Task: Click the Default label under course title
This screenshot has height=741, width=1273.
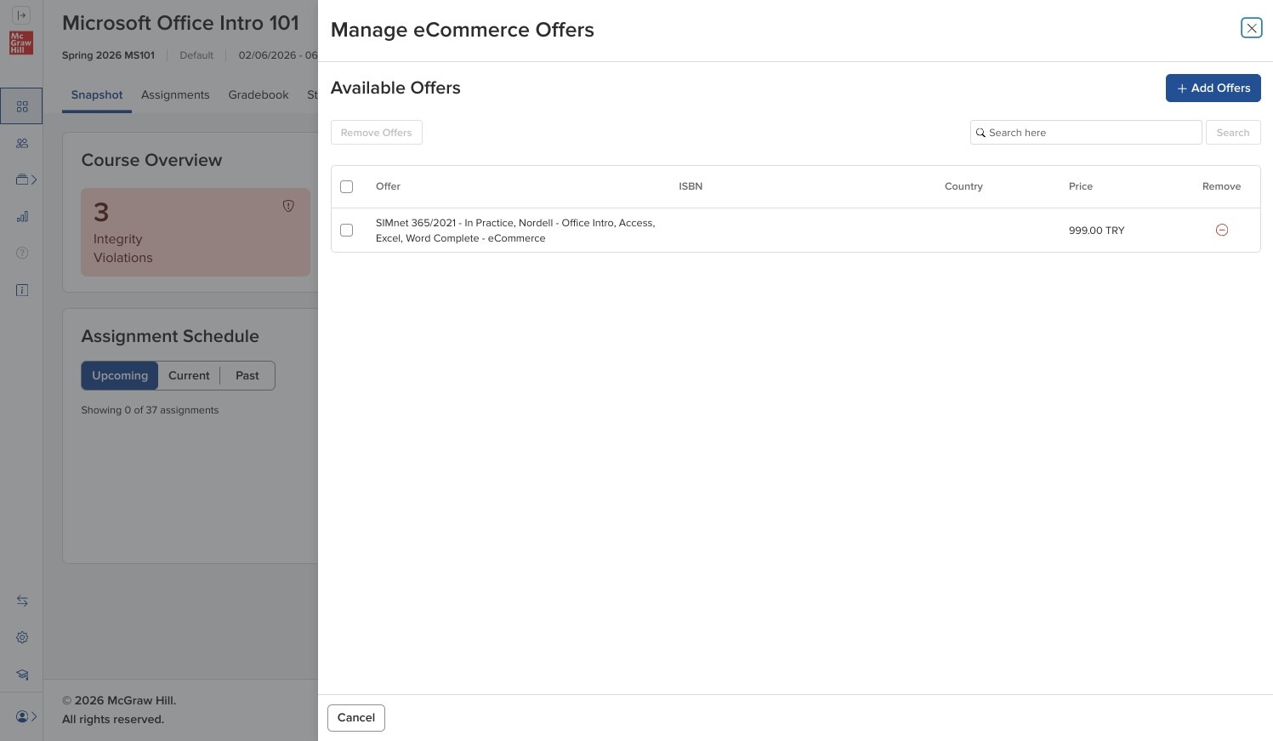Action: click(196, 55)
